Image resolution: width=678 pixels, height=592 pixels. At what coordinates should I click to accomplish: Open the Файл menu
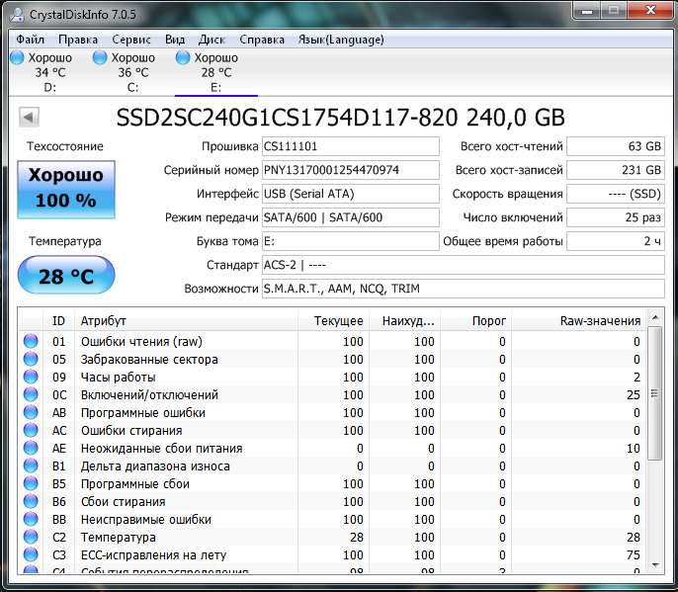tap(30, 40)
